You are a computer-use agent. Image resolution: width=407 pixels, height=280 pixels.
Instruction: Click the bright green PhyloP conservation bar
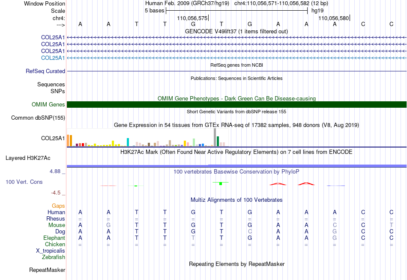coord(221,183)
